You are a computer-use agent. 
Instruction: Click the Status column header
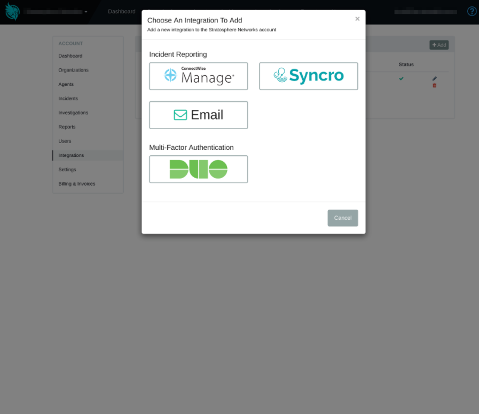click(406, 65)
